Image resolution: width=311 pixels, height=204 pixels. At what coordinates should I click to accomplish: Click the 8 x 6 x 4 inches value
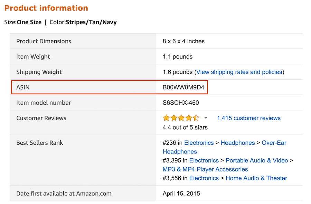tap(183, 41)
